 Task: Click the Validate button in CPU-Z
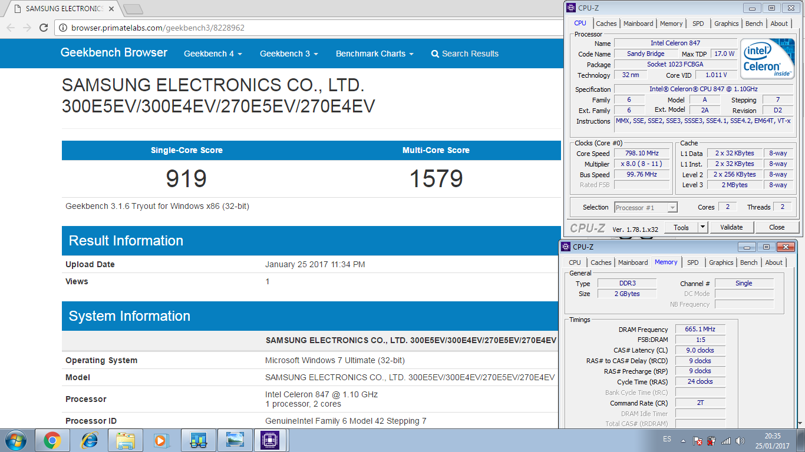731,227
